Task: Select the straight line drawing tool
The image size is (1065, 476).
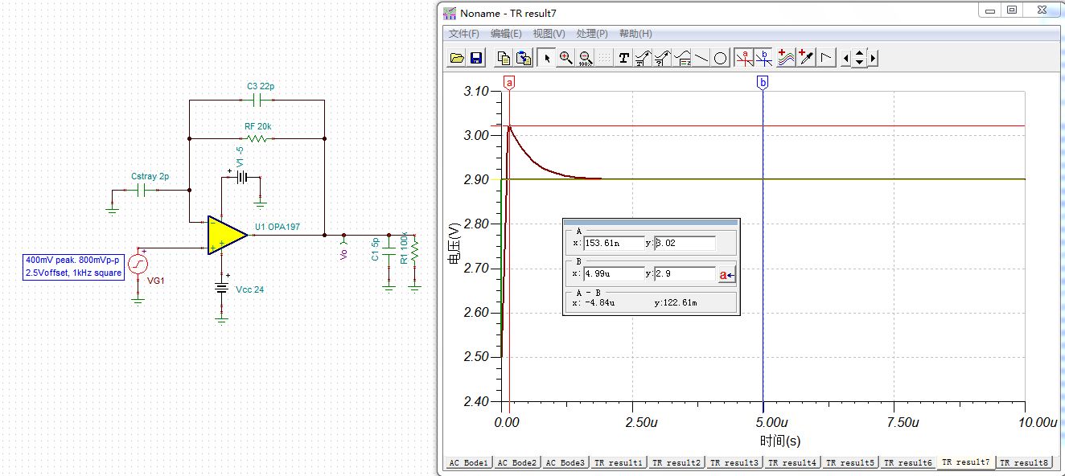Action: point(701,58)
